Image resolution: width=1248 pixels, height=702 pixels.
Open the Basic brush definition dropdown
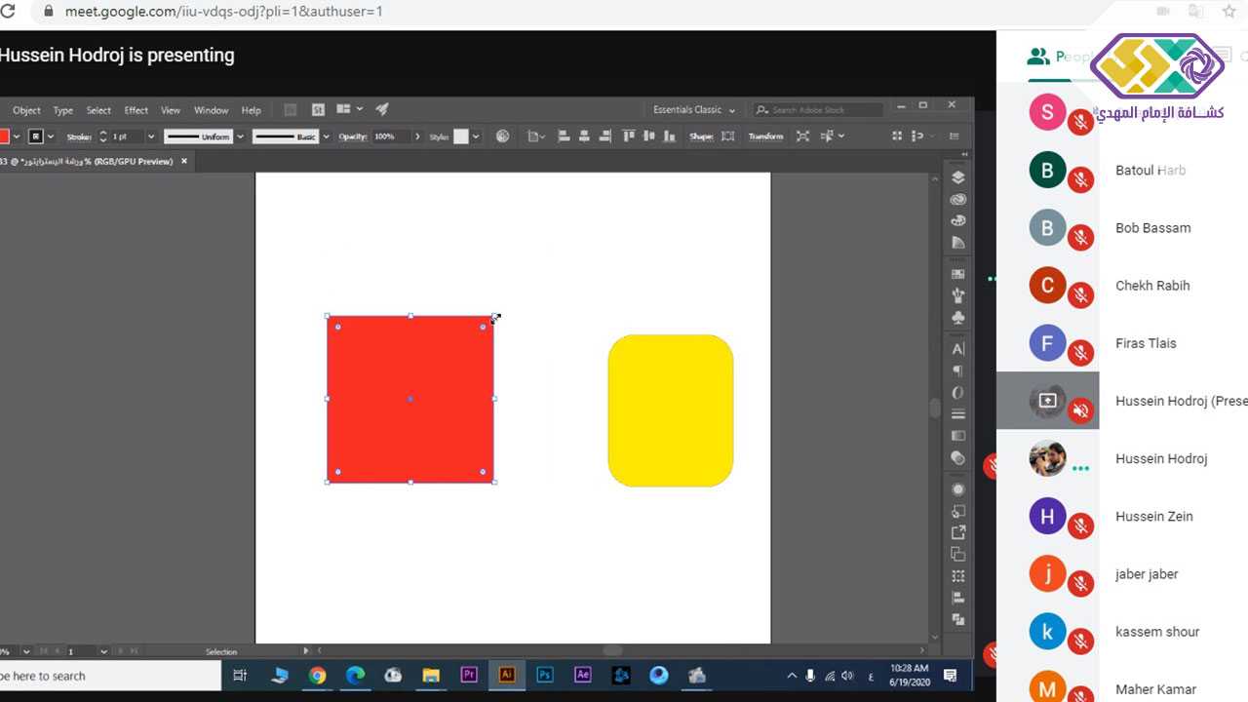tap(326, 136)
